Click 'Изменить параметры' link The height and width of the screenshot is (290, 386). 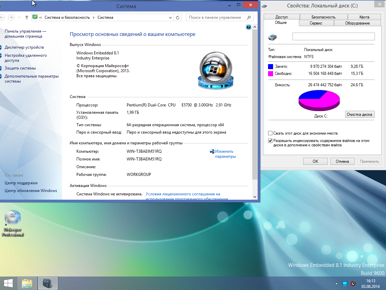225,154
